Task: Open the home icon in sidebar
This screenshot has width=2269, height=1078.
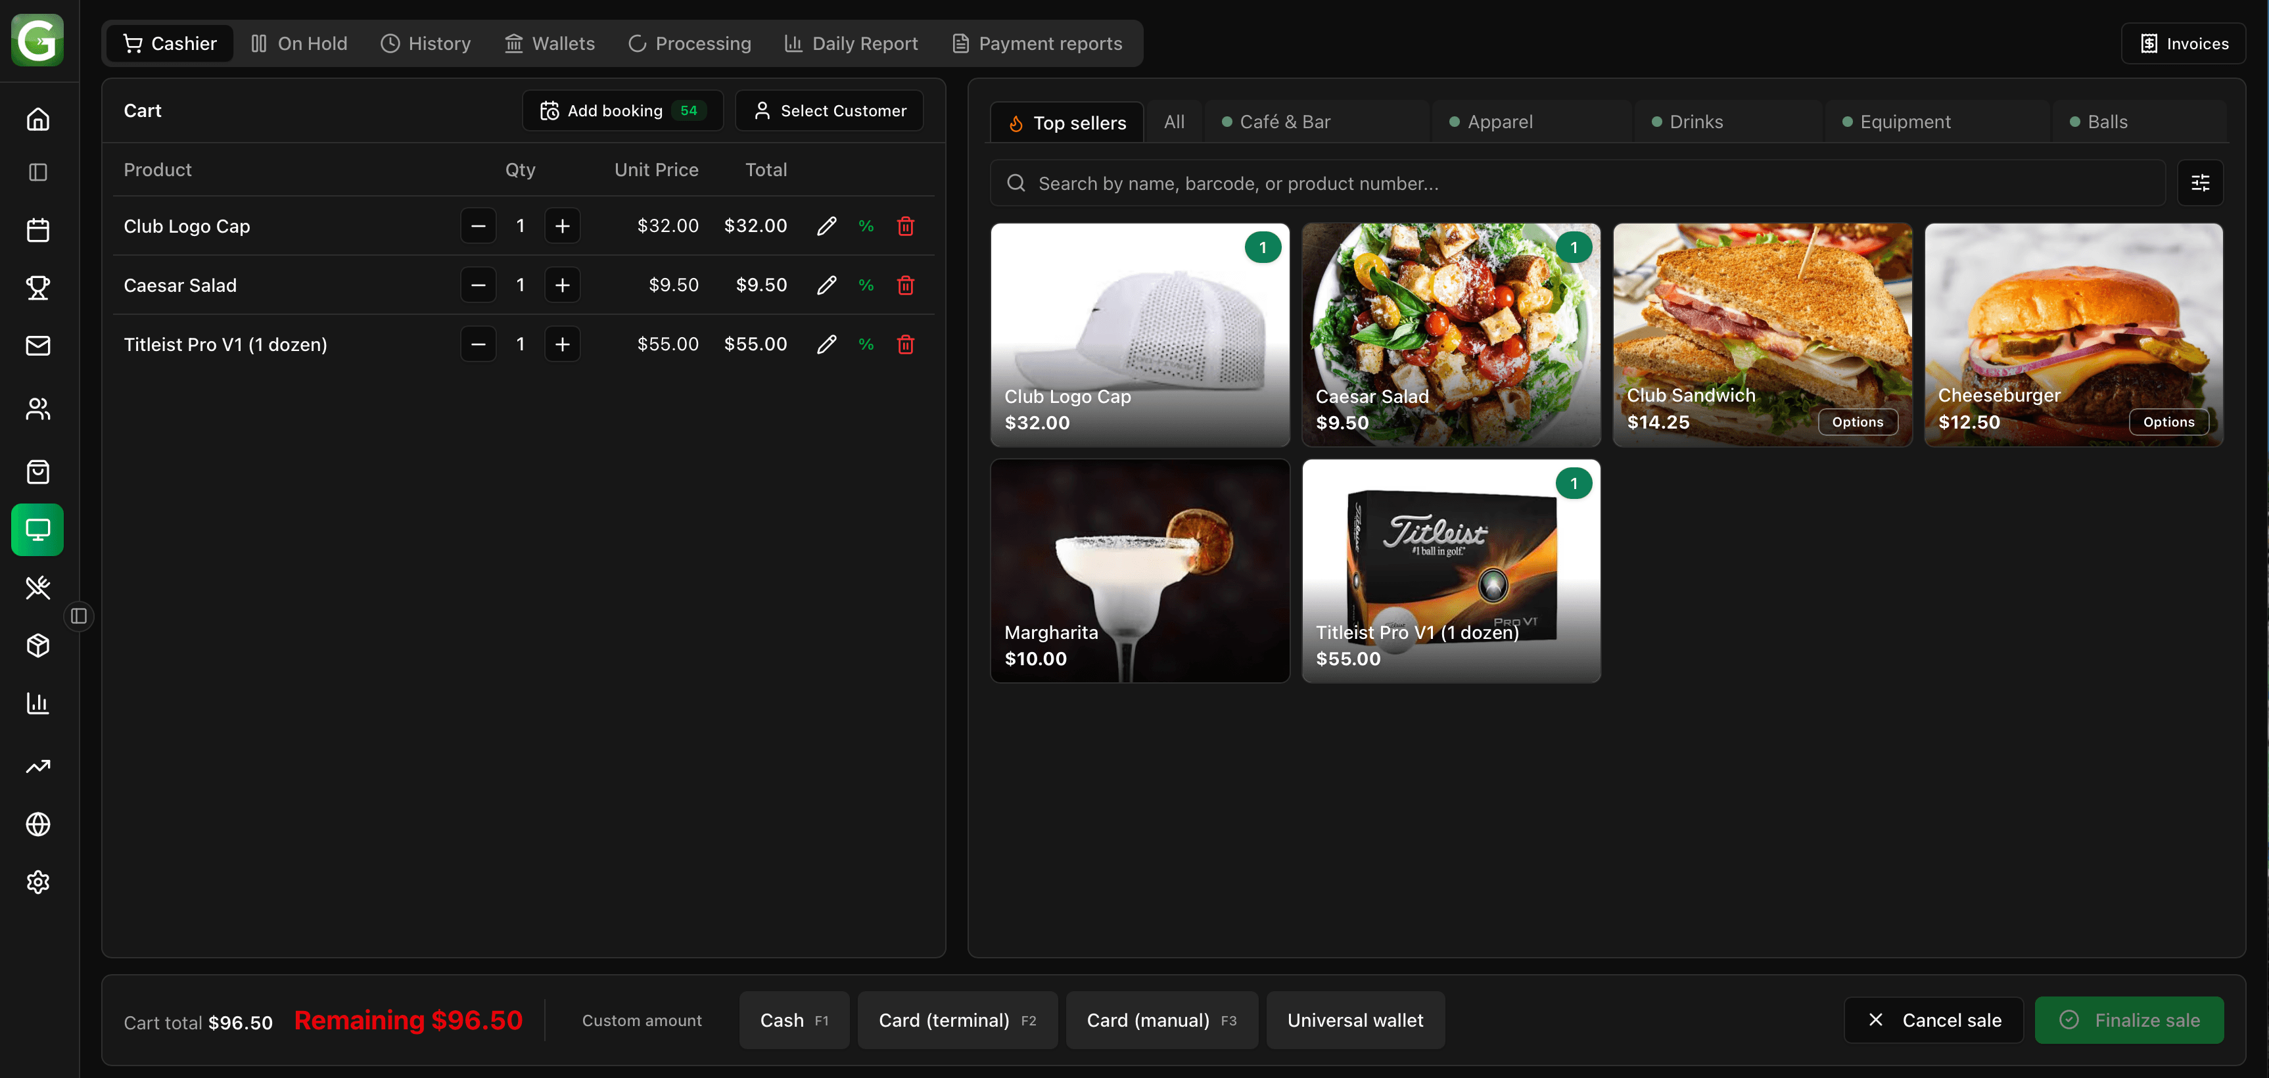Action: [x=38, y=119]
